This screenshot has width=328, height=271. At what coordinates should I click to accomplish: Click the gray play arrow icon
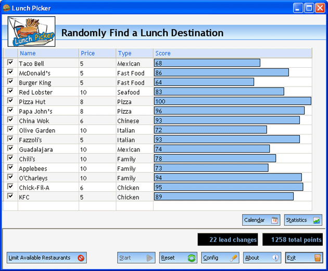[x=149, y=258]
